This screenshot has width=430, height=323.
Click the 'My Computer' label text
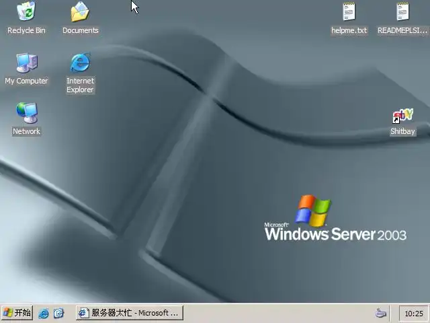pos(26,81)
